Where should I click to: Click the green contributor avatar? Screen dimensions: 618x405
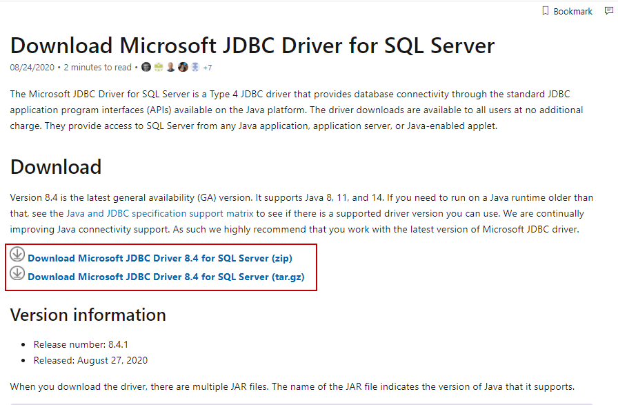pos(159,68)
